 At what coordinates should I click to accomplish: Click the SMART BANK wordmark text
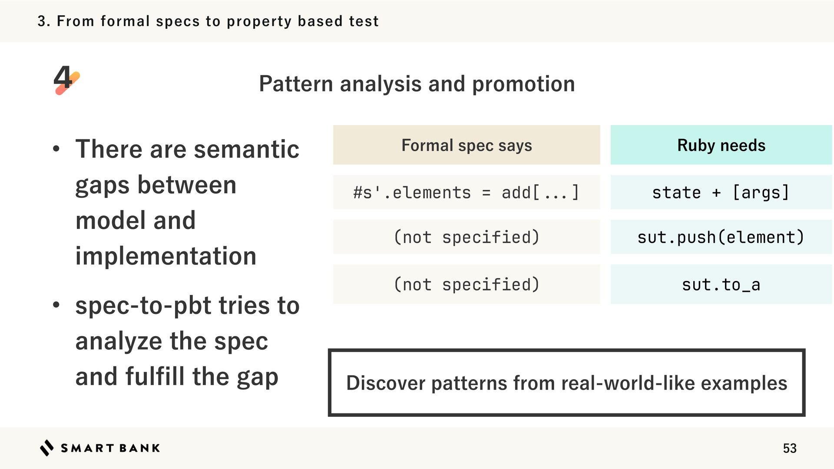tap(110, 448)
